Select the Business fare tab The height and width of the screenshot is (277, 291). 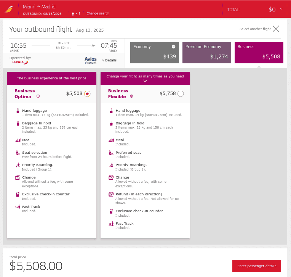point(259,53)
